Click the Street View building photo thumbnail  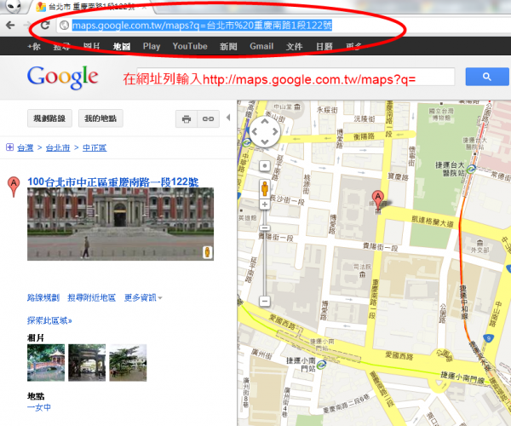click(112, 224)
